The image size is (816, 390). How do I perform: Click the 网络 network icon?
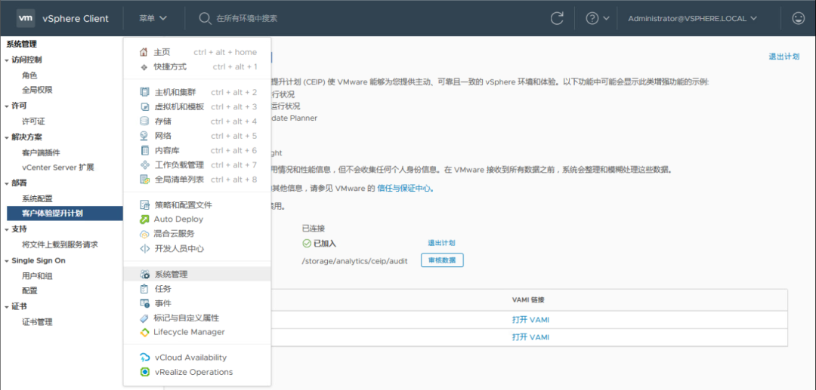point(144,136)
